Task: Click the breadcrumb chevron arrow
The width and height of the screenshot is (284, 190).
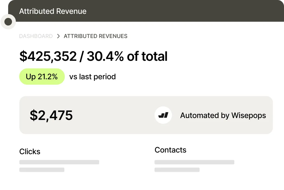Action: pos(58,36)
